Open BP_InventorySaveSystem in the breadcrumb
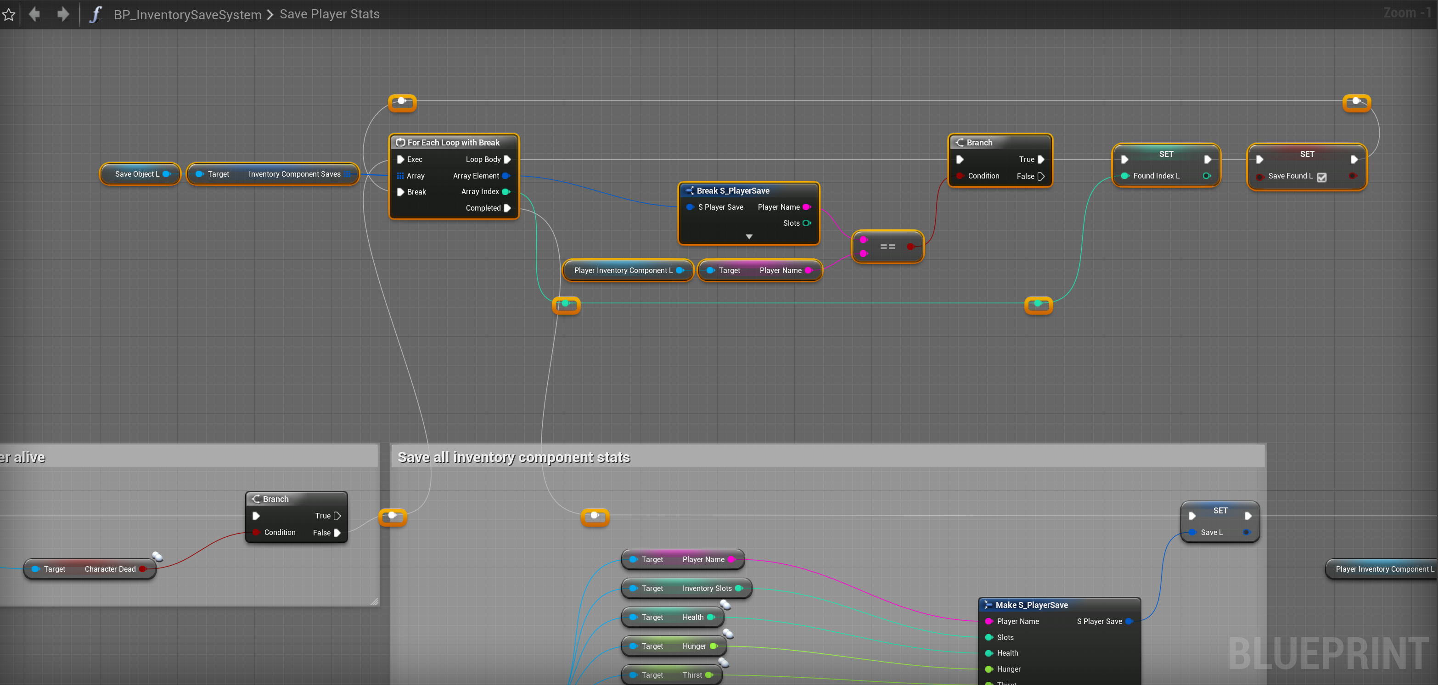 point(187,15)
